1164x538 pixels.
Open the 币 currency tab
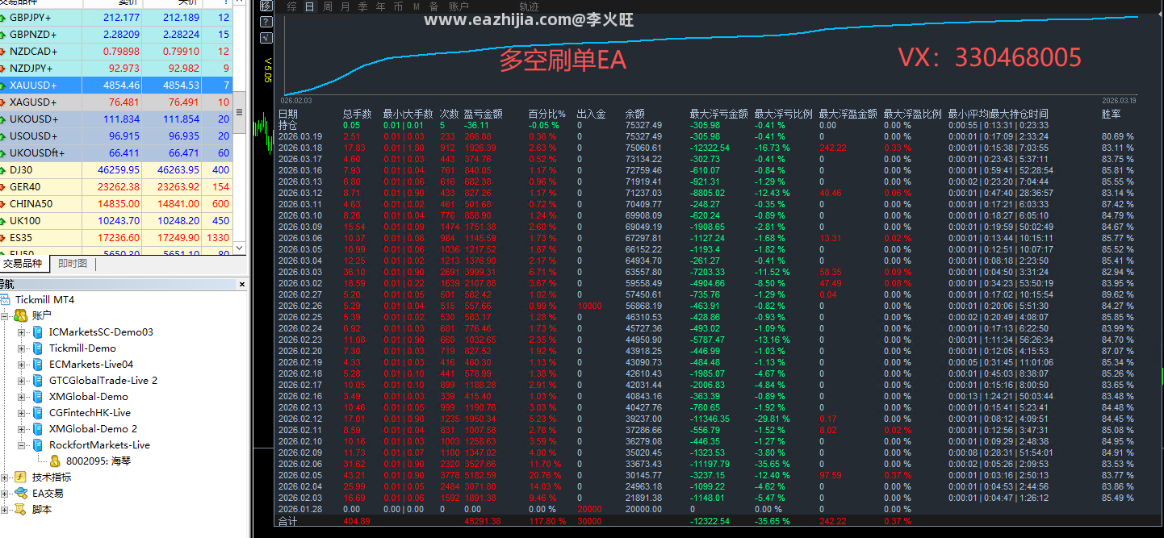coord(399,6)
